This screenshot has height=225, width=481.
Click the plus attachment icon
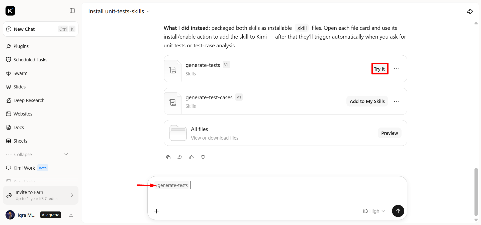point(156,211)
